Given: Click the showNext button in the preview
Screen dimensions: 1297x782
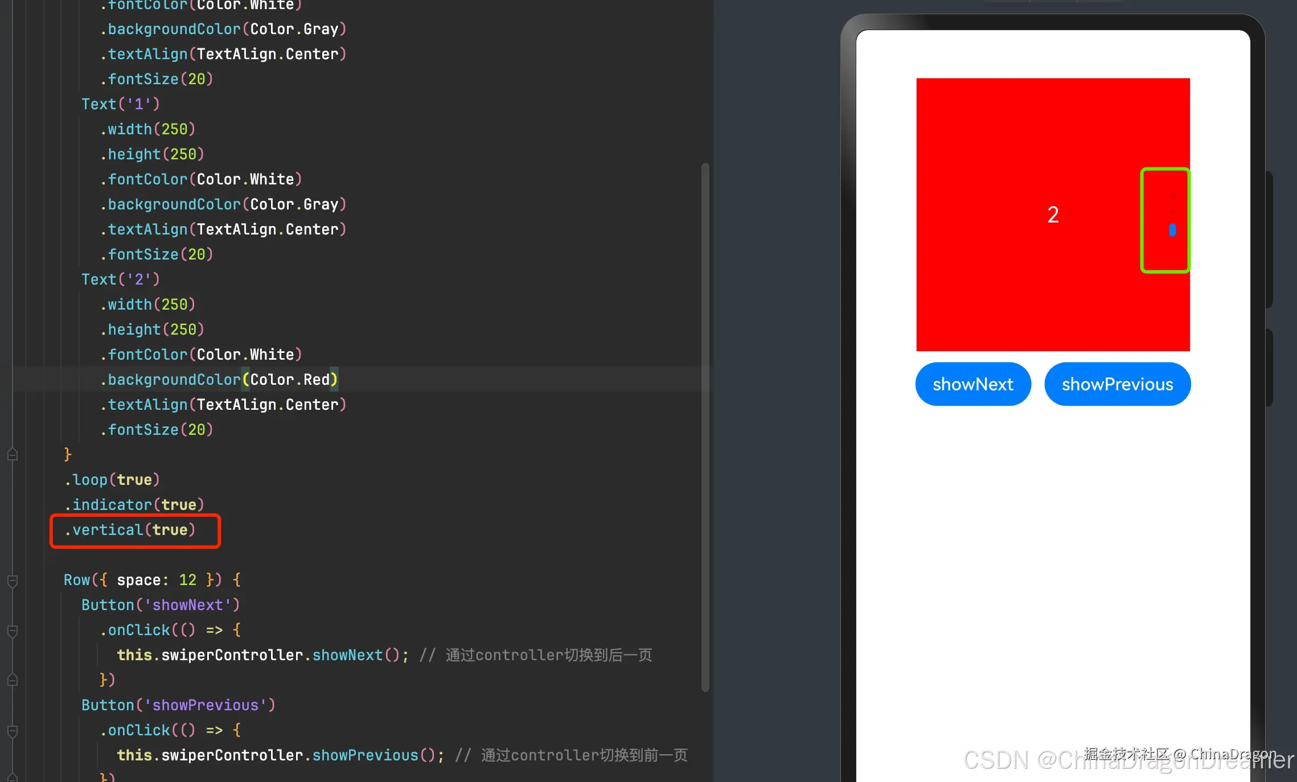Looking at the screenshot, I should tap(973, 384).
